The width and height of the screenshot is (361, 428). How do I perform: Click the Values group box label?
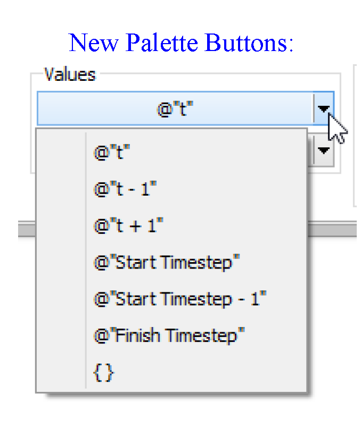[x=70, y=74]
